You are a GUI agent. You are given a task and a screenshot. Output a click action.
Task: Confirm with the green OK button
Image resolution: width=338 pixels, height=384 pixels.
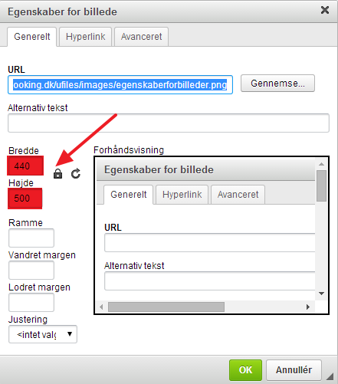(x=245, y=370)
